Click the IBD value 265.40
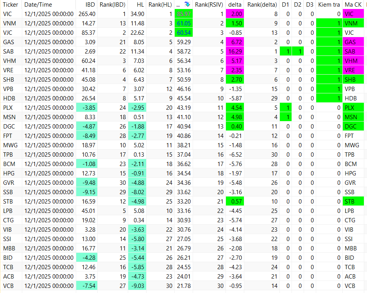367x293 pixels. 87,14
